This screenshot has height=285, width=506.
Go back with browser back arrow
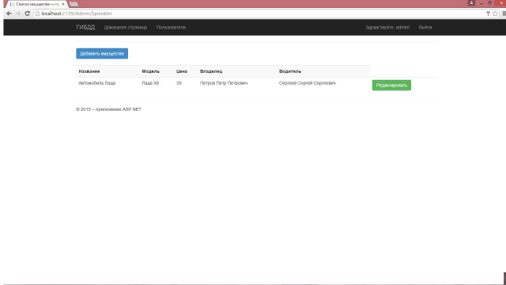tap(9, 13)
